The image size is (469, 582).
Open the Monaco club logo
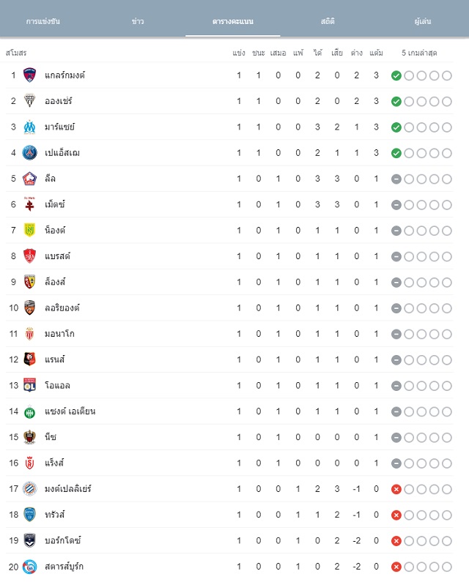pos(29,334)
